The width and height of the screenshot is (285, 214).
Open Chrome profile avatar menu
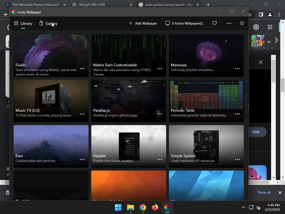click(x=270, y=14)
